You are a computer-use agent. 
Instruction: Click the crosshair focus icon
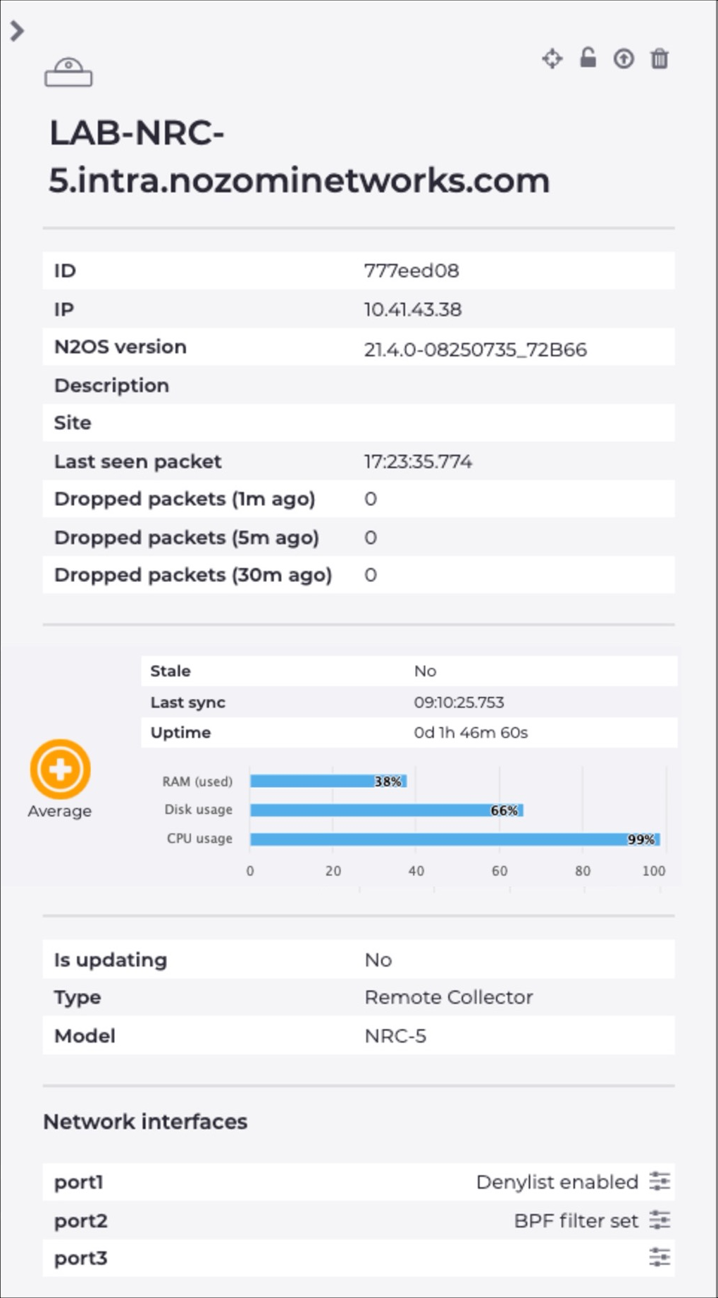552,58
